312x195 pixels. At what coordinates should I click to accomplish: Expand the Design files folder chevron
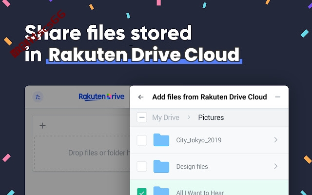[276, 166]
